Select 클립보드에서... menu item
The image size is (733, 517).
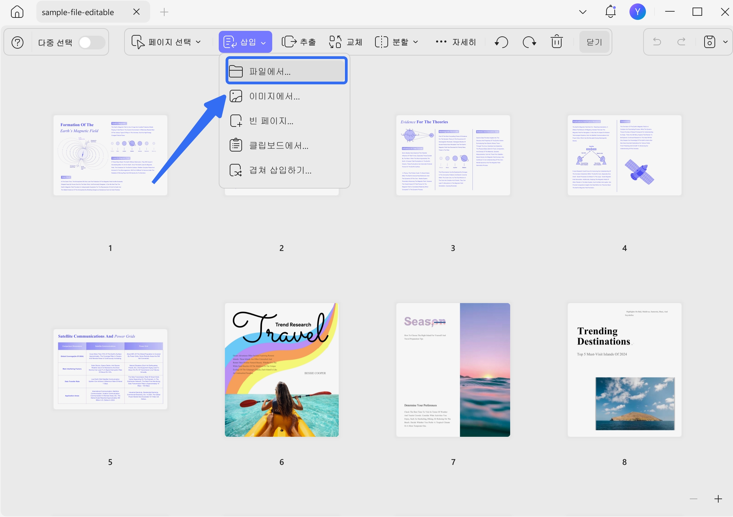click(285, 146)
